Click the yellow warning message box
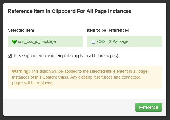 click(x=85, y=77)
